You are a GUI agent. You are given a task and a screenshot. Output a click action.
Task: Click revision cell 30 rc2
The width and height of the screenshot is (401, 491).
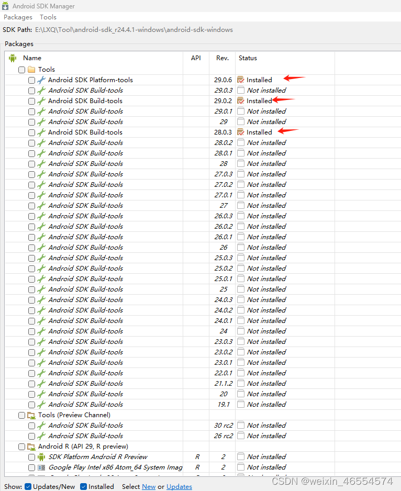click(224, 425)
